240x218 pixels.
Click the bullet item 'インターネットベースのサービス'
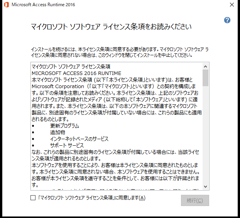79,139
